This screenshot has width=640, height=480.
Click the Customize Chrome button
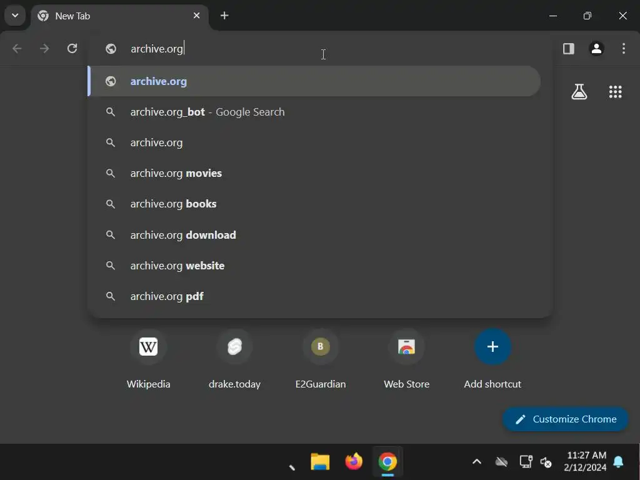click(565, 419)
